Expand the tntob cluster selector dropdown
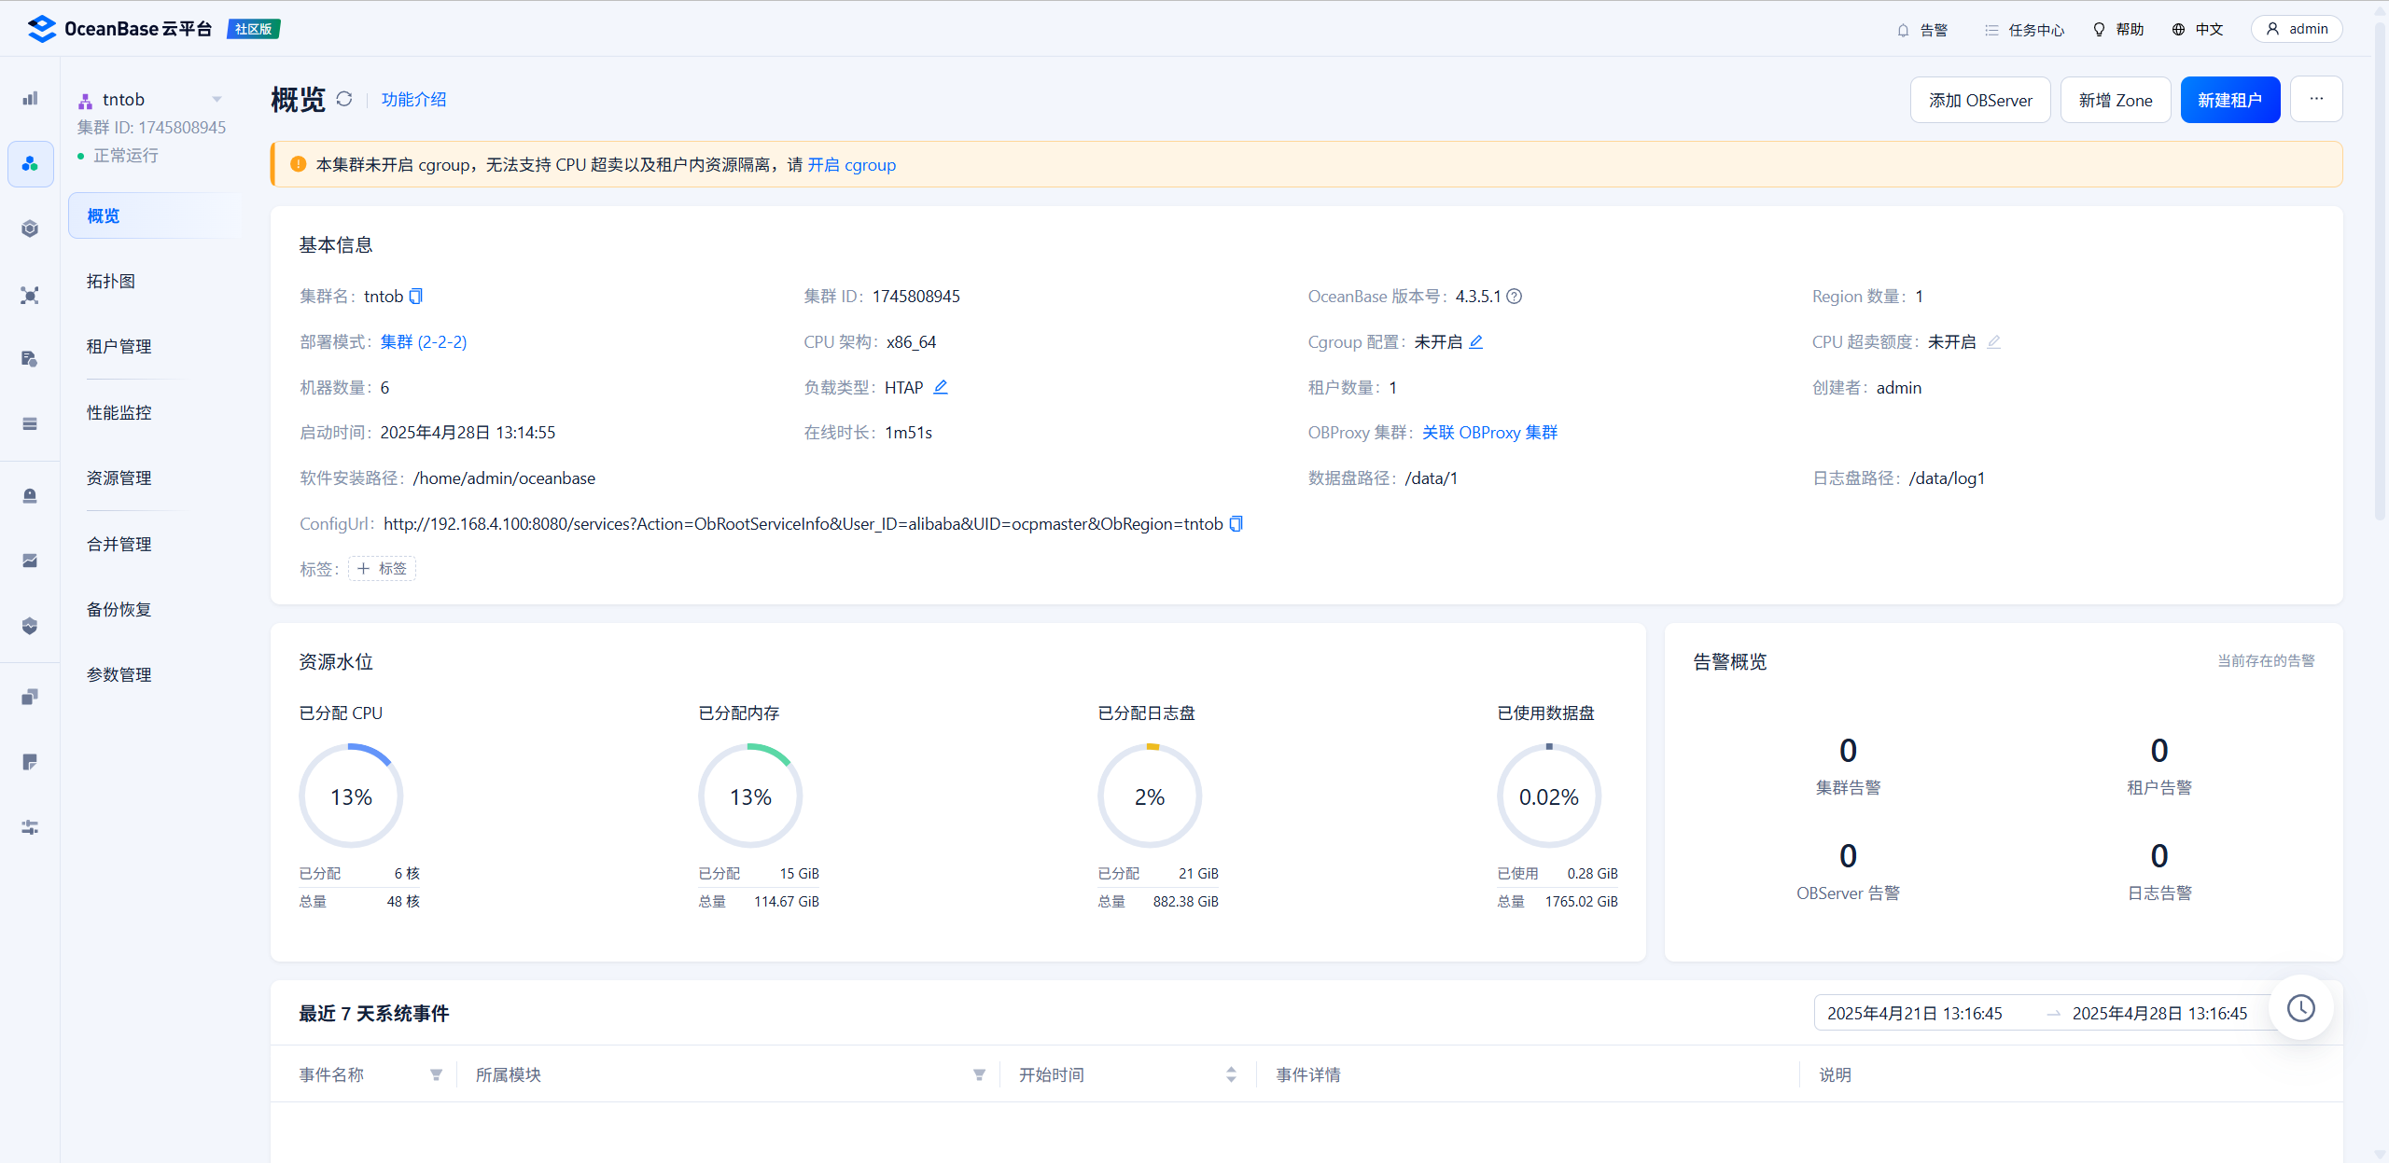Screen dimensions: 2389x1163 click(217, 100)
